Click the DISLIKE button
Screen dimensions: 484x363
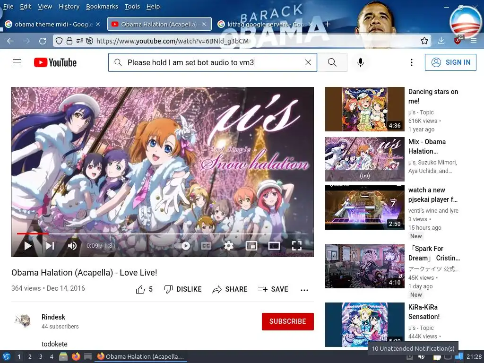183,289
